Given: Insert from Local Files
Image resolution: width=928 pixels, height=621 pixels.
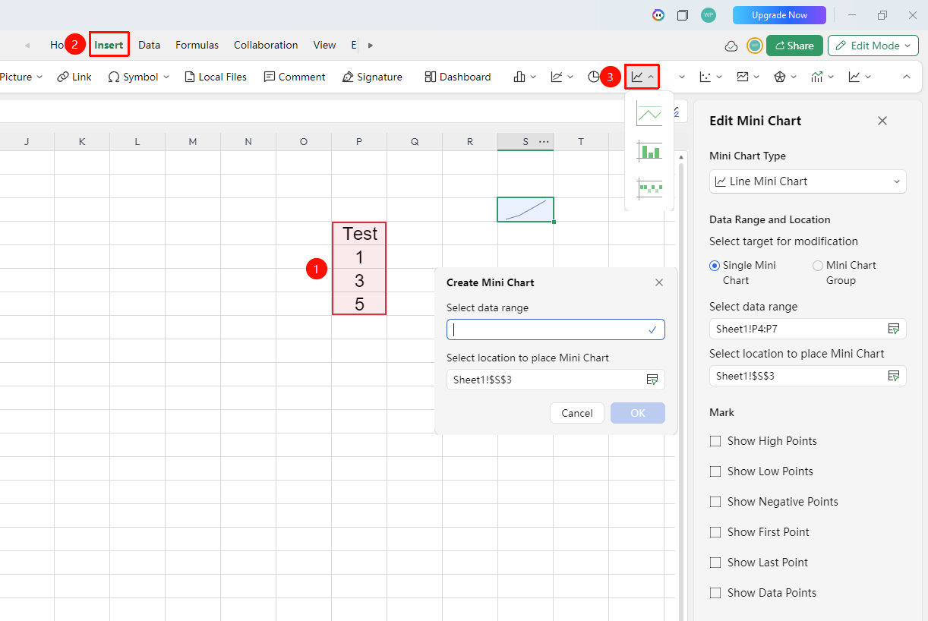Looking at the screenshot, I should point(216,77).
